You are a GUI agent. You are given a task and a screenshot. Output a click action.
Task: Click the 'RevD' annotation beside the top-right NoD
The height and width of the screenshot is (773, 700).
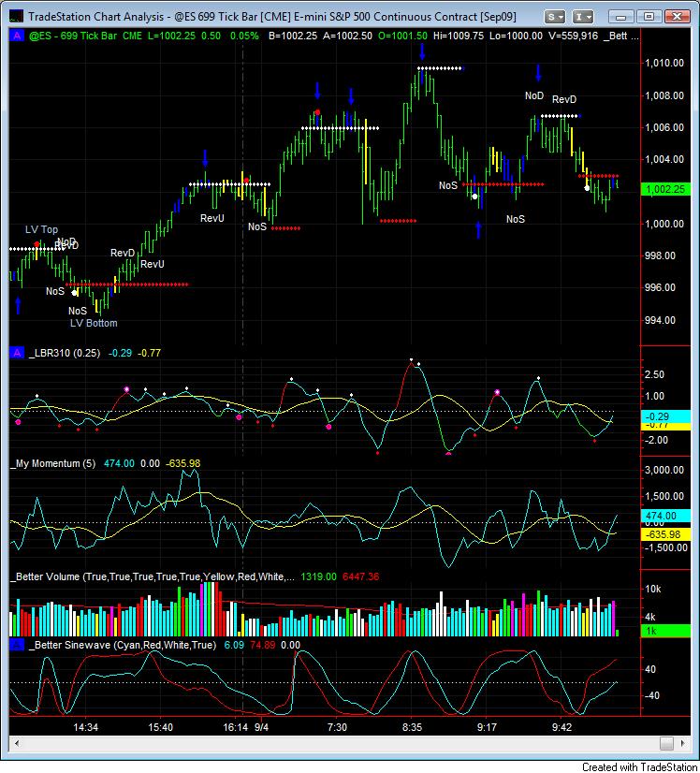(564, 99)
